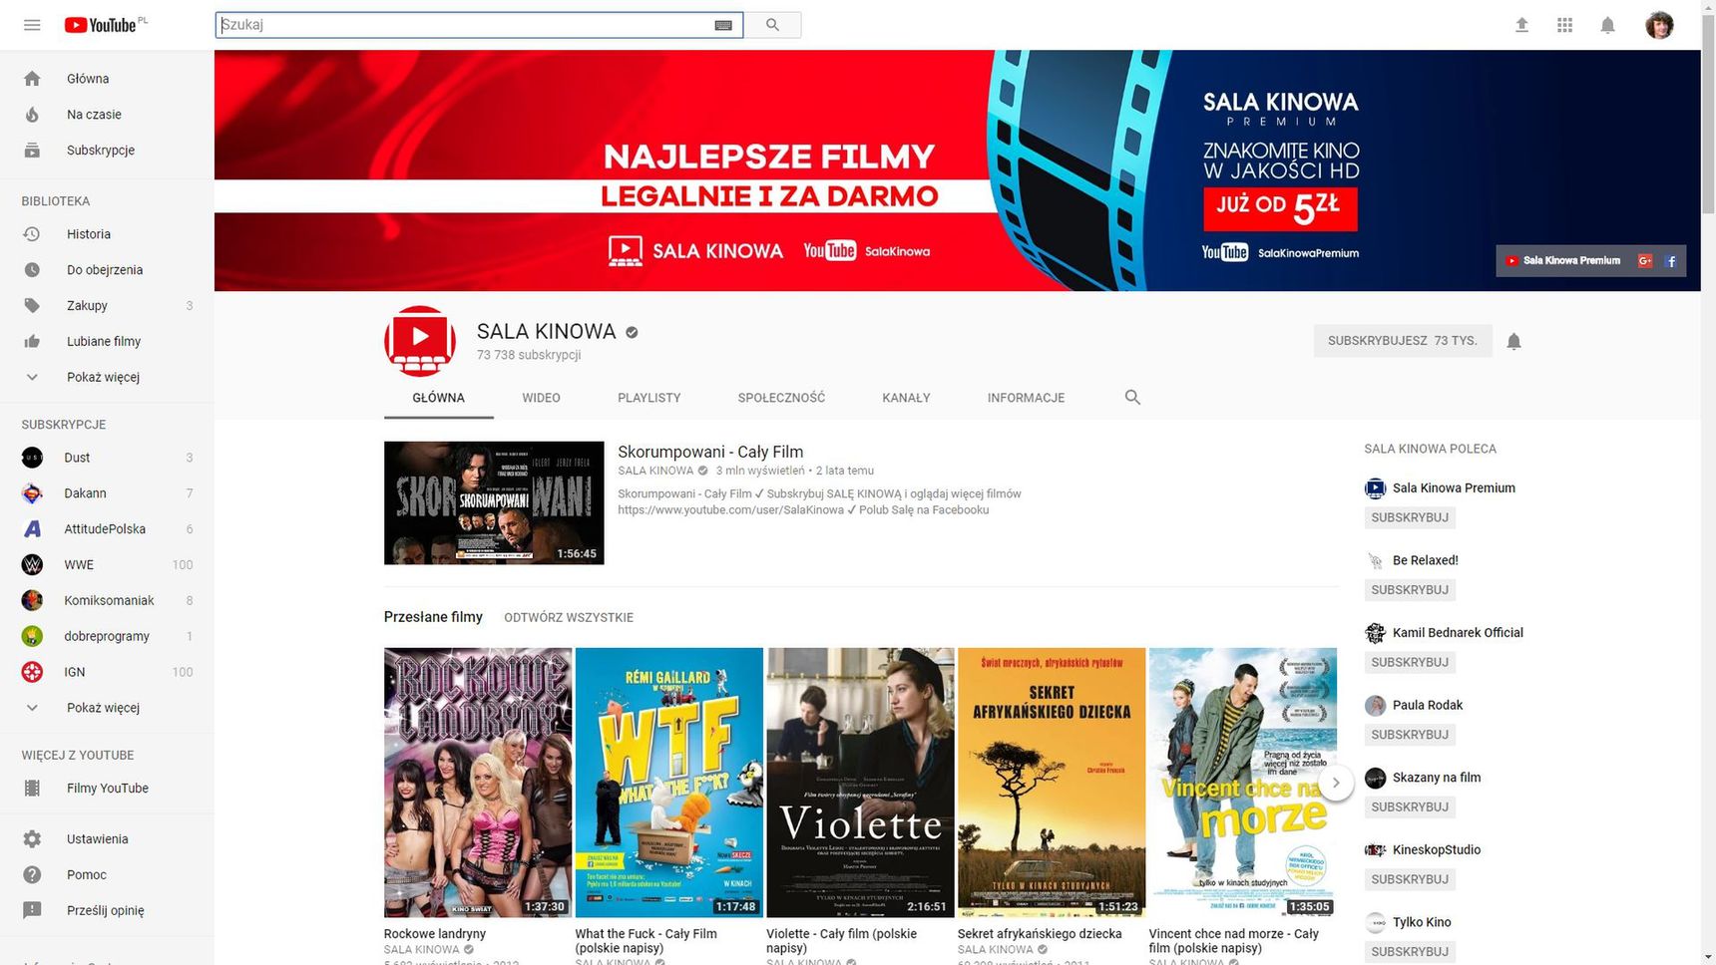Open What the Fuck WTF thumbnail

tap(669, 783)
